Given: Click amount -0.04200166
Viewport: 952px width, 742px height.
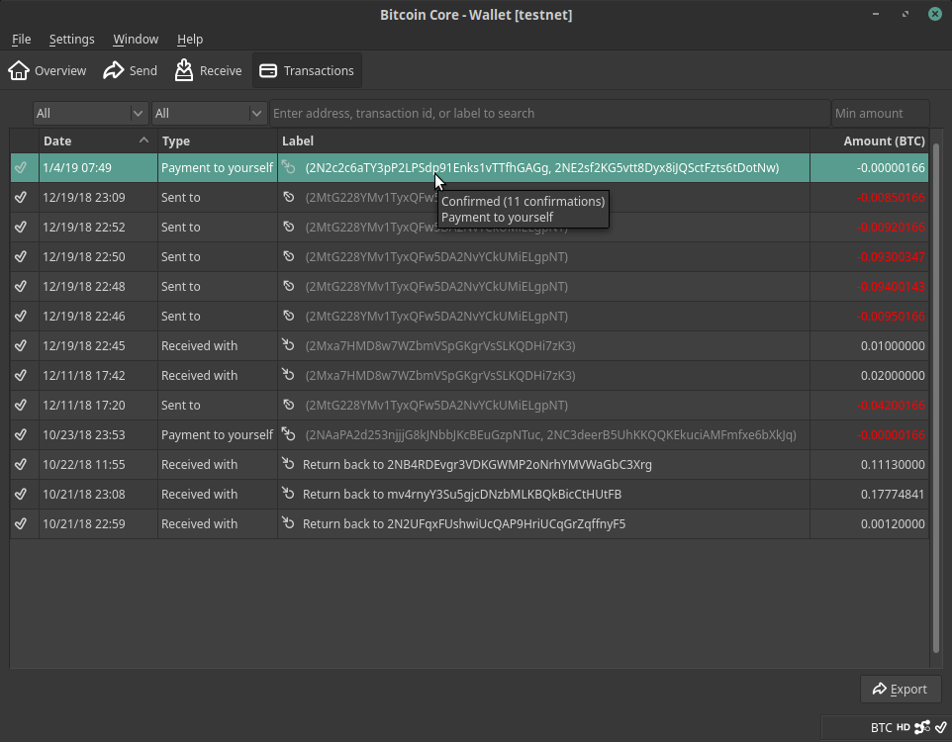Looking at the screenshot, I should click(x=891, y=405).
